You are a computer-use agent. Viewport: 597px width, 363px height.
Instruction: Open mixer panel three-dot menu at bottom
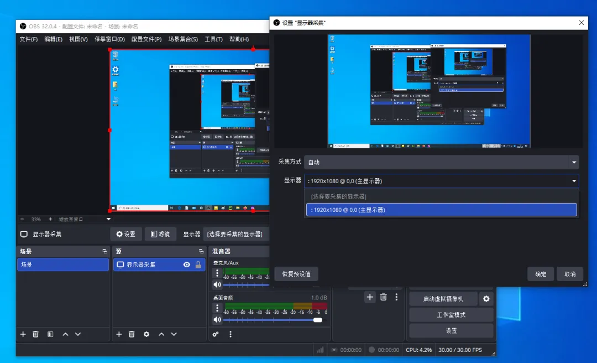(231, 334)
